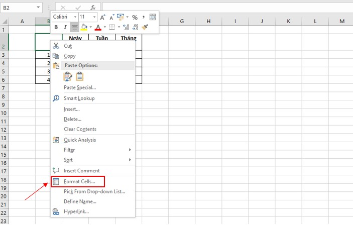This screenshot has width=353, height=225.
Task: Choose Copy from the context menu
Action: [93, 56]
